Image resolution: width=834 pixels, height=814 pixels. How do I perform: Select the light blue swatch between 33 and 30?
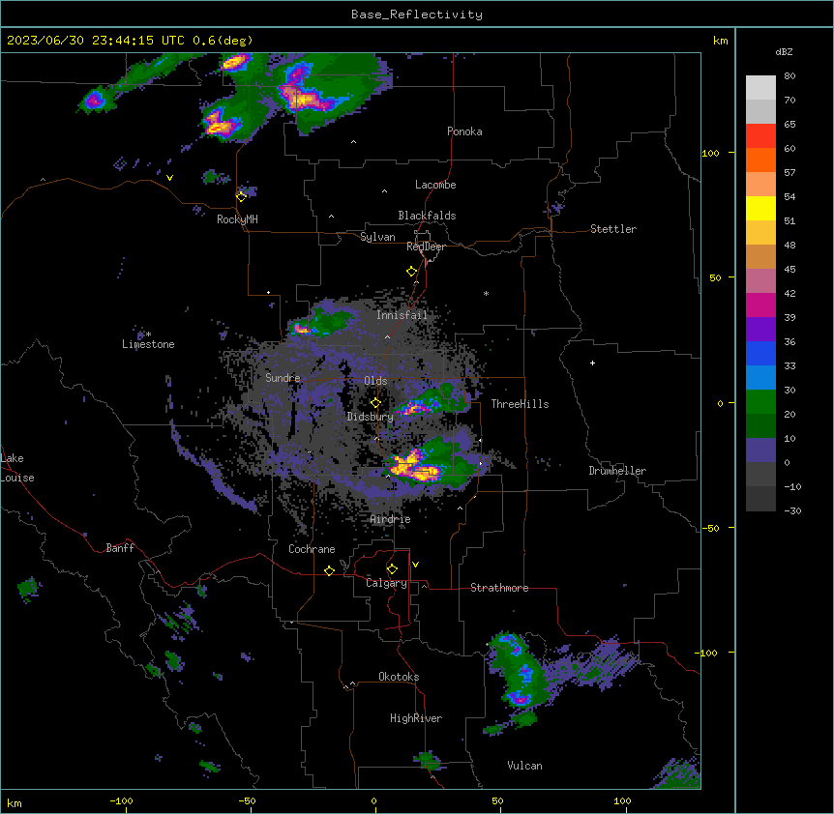click(x=760, y=378)
